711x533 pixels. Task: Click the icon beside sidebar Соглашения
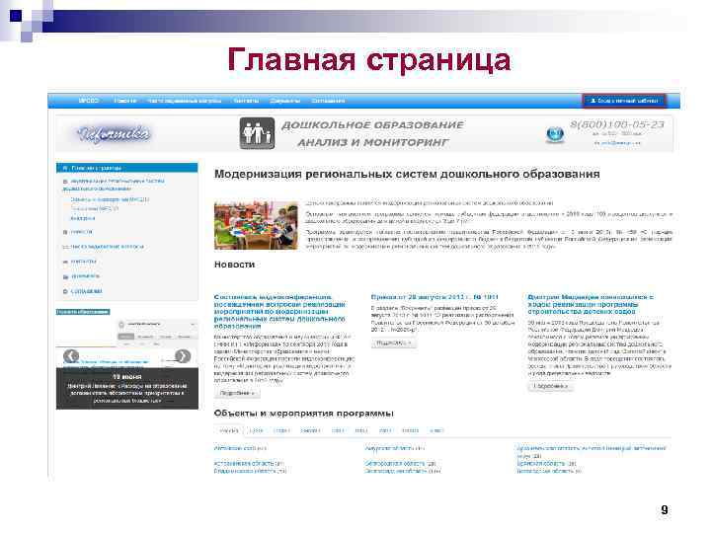click(65, 291)
